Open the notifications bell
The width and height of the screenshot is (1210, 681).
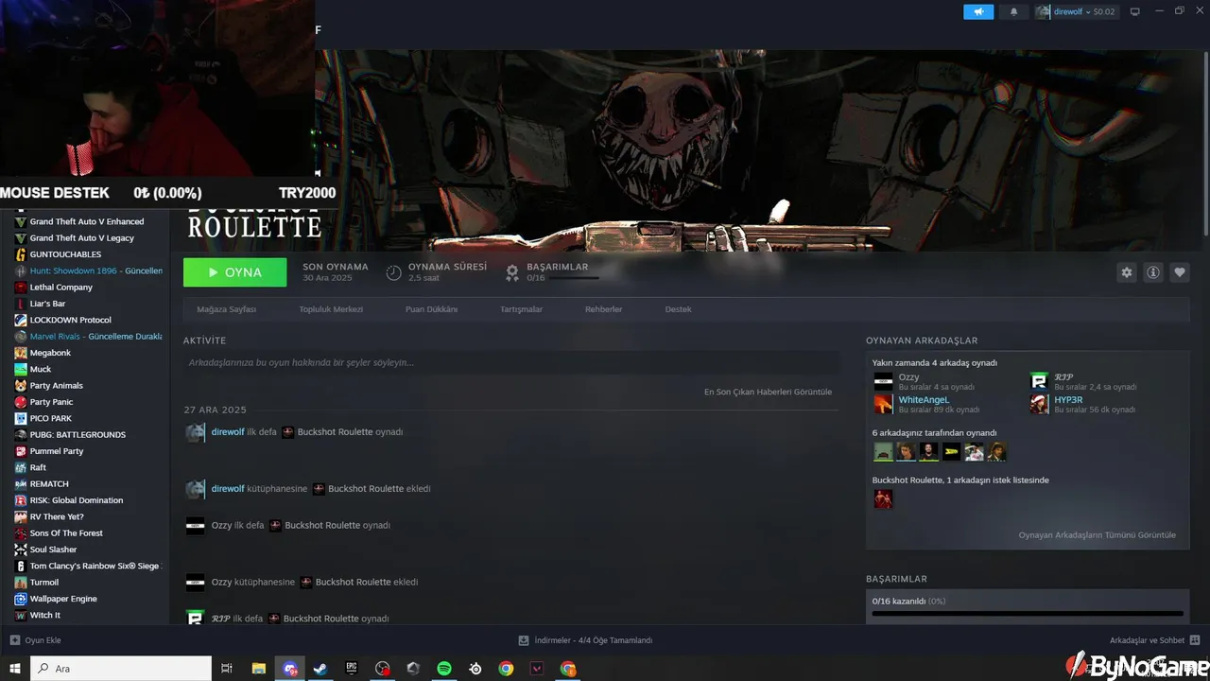click(x=1014, y=11)
